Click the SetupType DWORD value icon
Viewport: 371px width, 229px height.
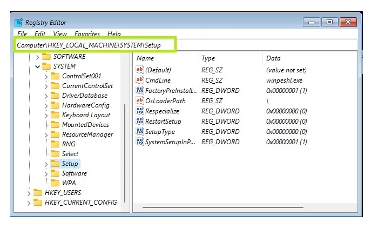point(140,131)
